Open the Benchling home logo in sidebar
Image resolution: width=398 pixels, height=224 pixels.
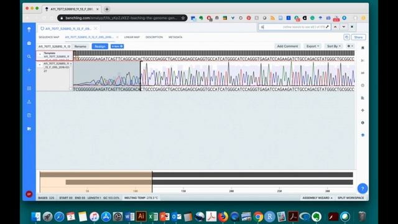(29, 29)
